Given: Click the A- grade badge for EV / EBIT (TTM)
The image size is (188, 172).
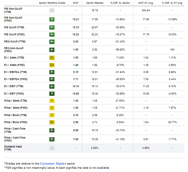Looking at the screenshot, I should click(52, 86).
